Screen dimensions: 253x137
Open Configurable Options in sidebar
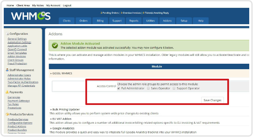pyautogui.click(x=20, y=123)
